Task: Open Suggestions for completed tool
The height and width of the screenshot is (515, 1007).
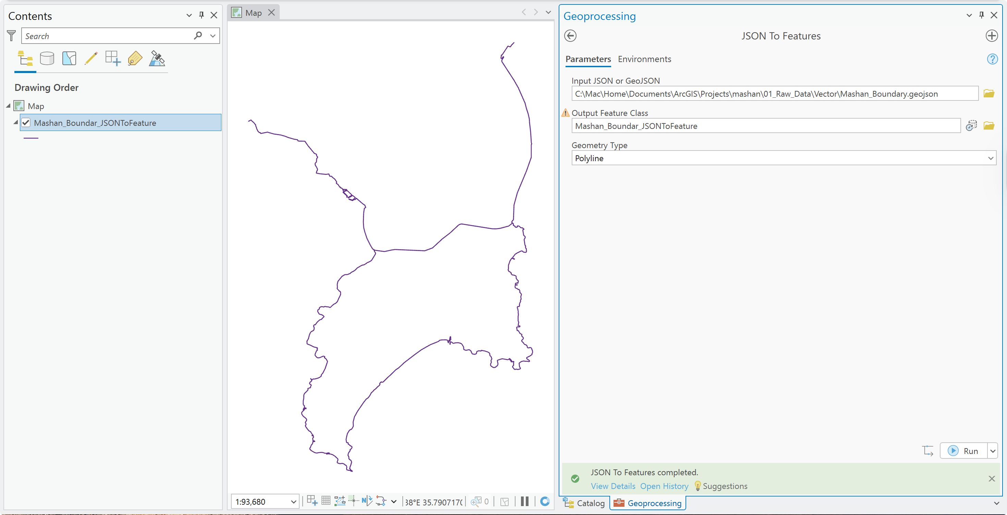Action: tap(720, 486)
